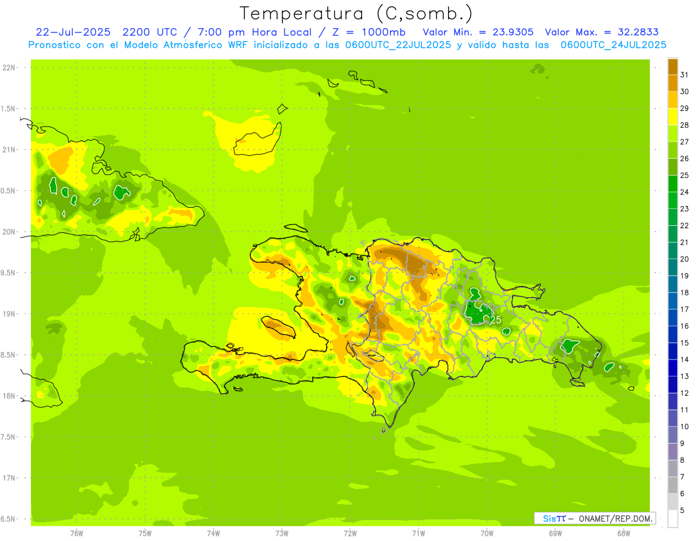
Task: Click the '21N' latitude label
Action: pyautogui.click(x=9, y=149)
